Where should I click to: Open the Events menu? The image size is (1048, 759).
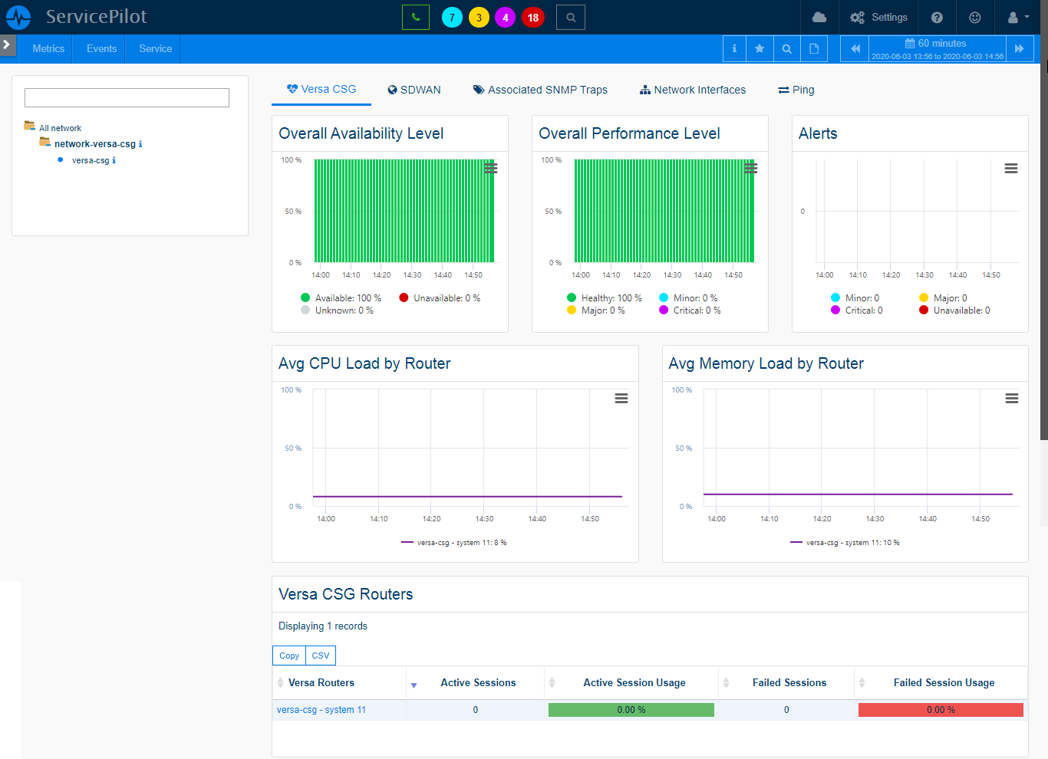[x=101, y=48]
